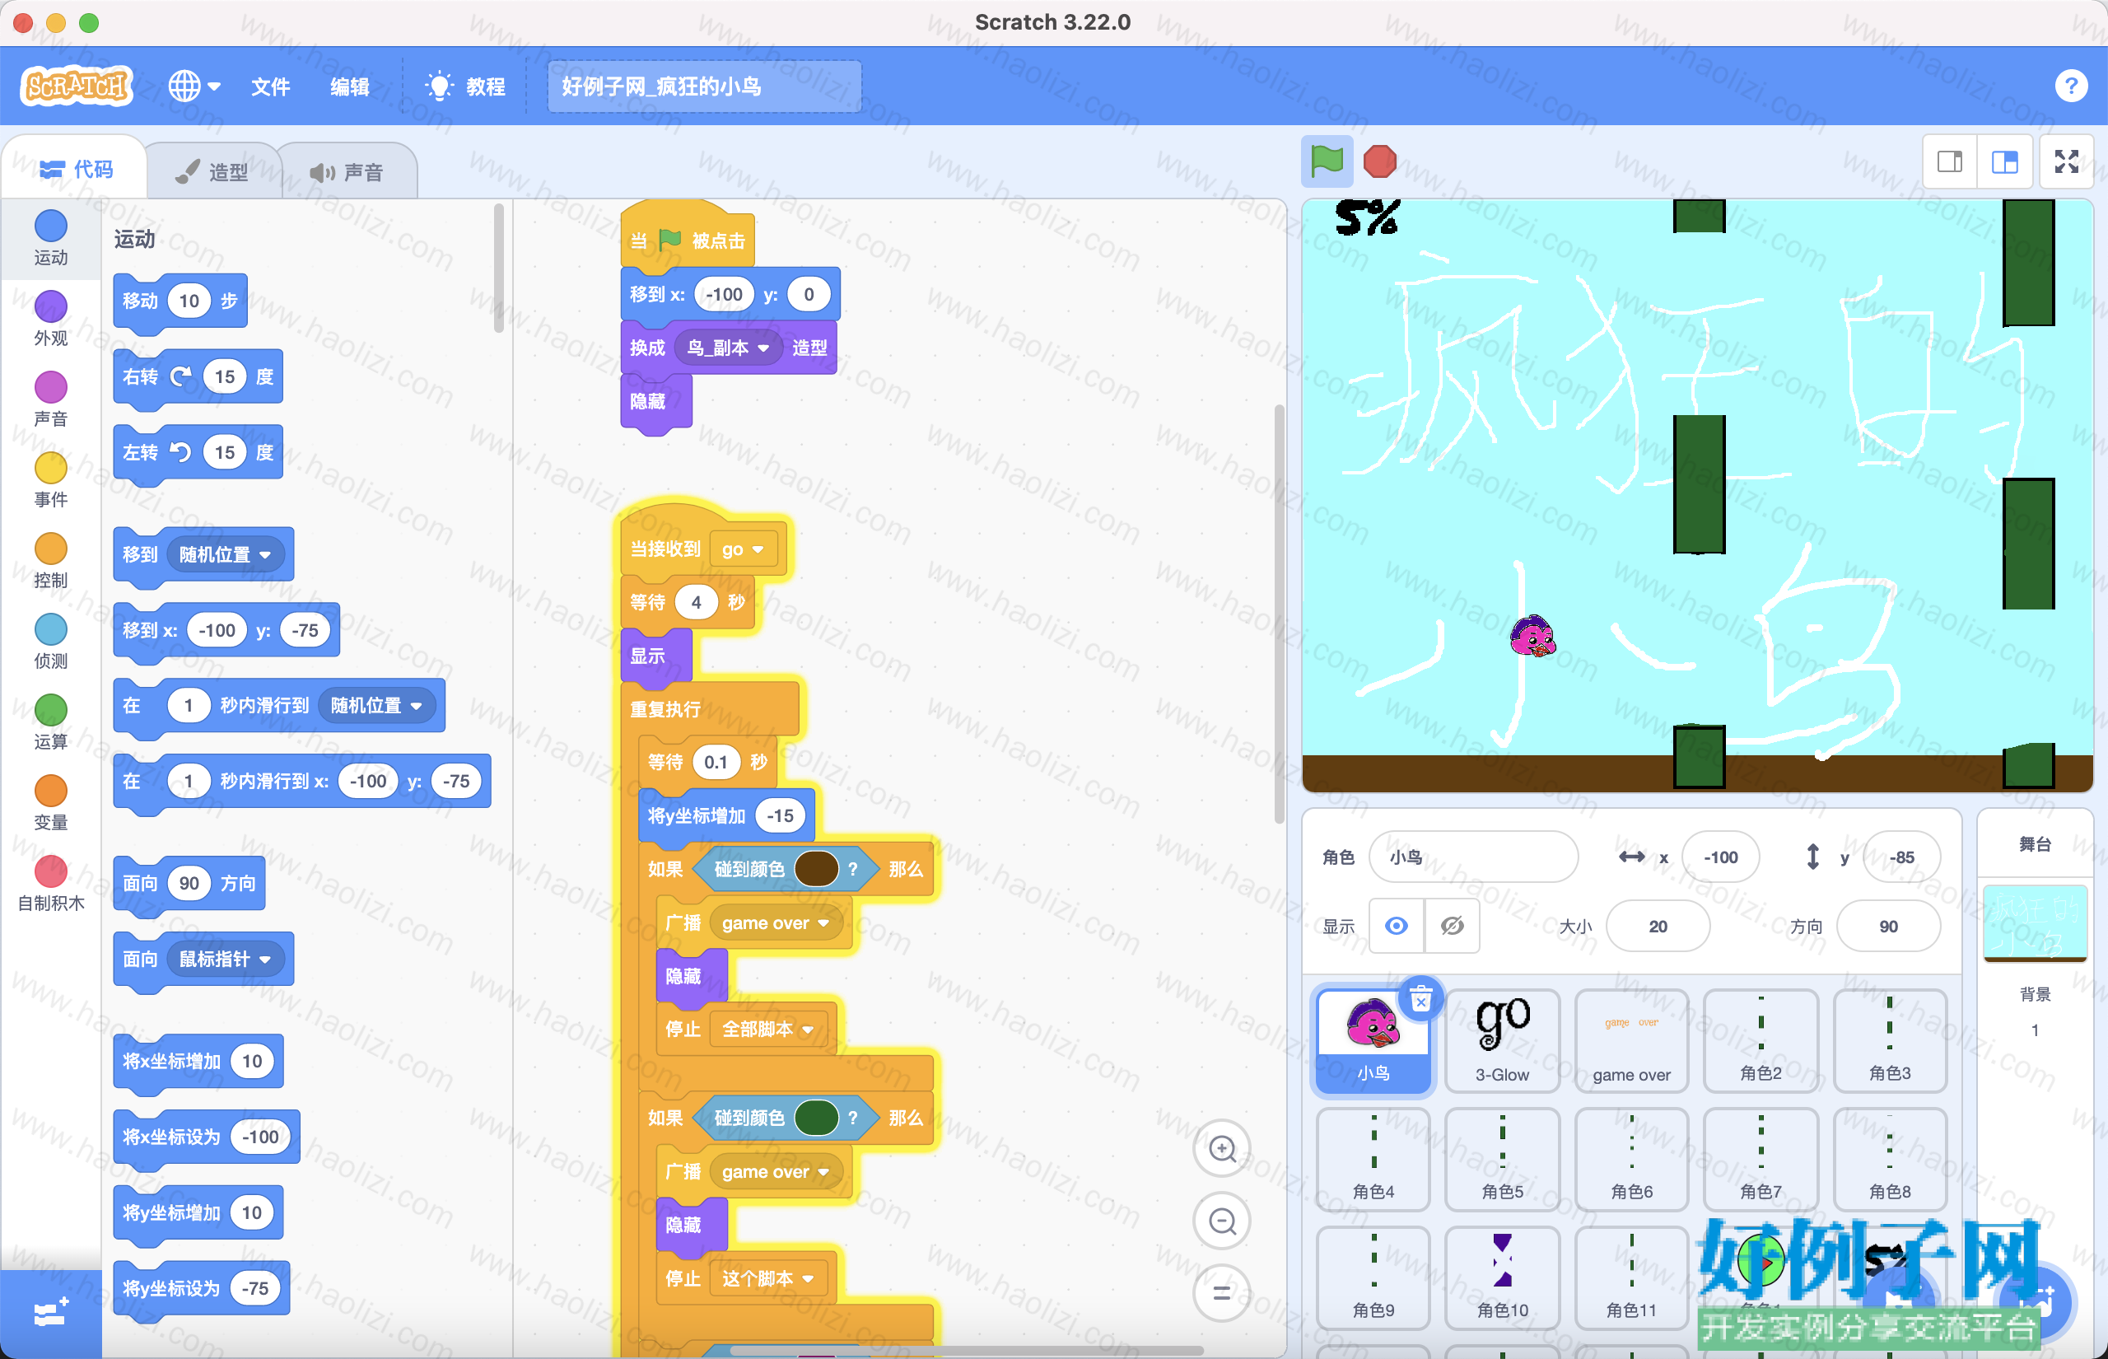The width and height of the screenshot is (2108, 1359).
Task: Show the sprite with eye icon
Action: (x=1397, y=926)
